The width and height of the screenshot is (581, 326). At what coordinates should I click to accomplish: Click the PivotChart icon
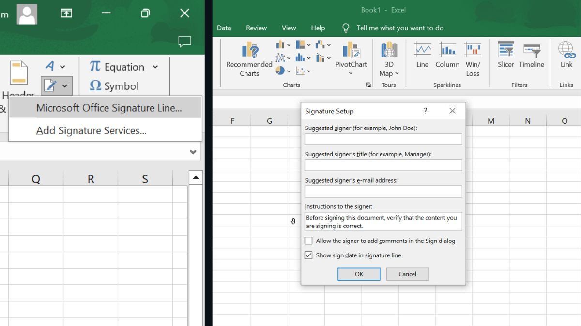coord(351,50)
